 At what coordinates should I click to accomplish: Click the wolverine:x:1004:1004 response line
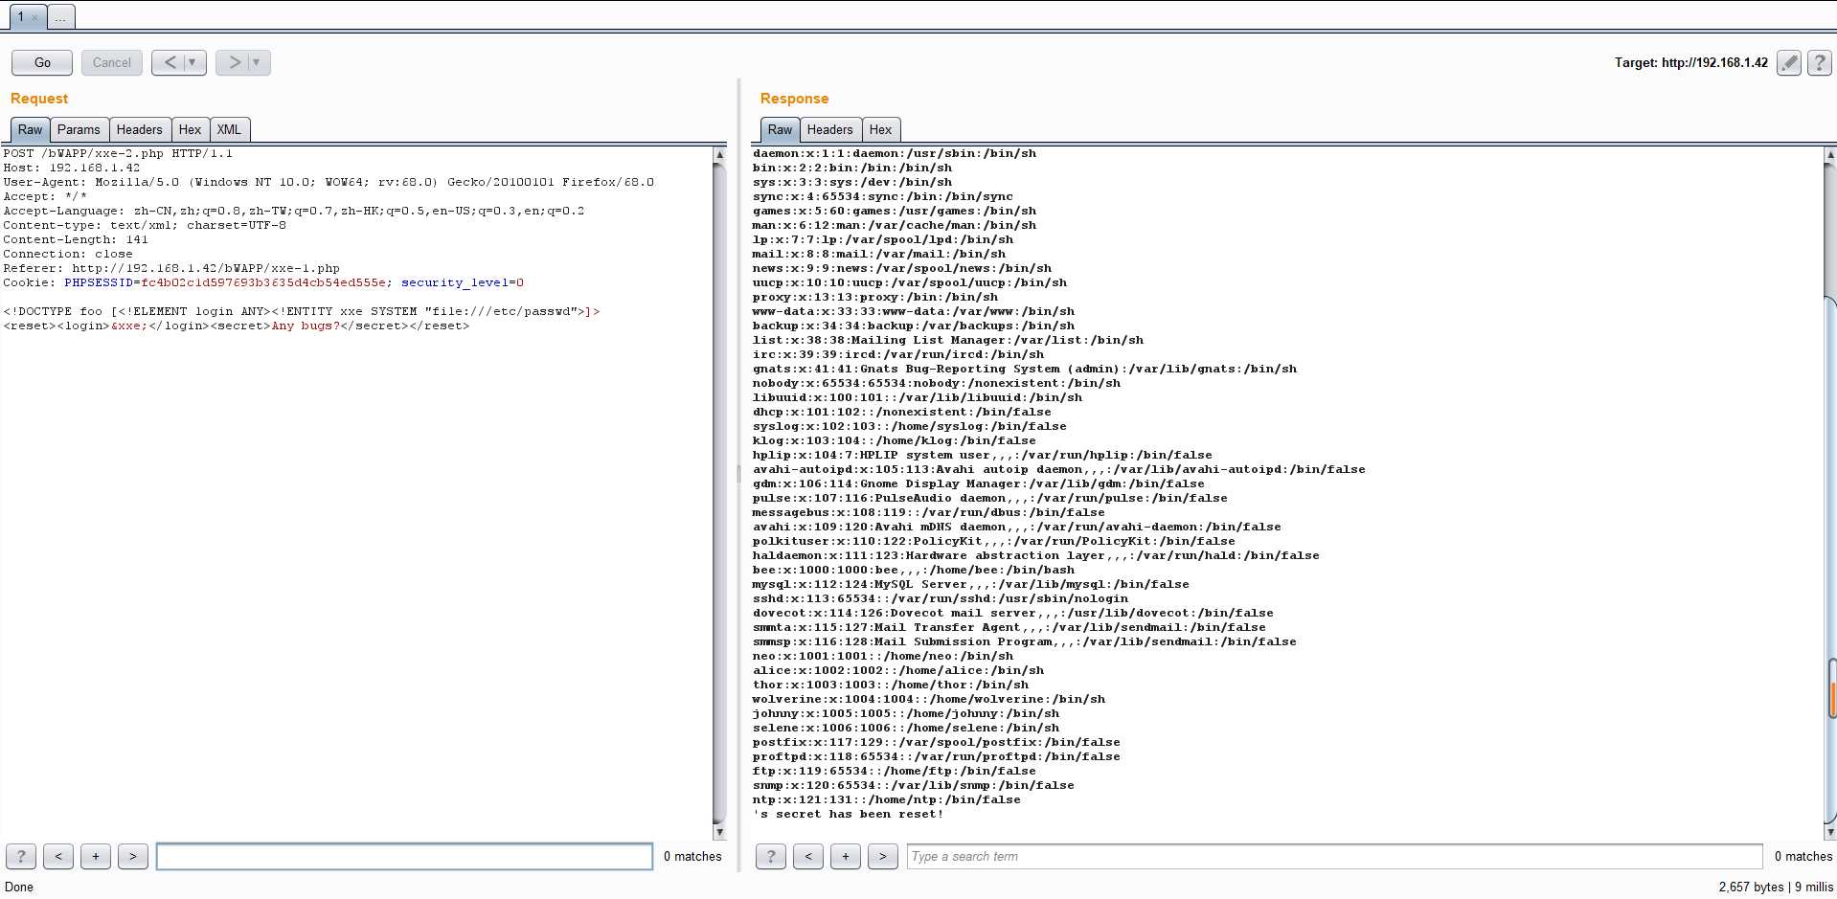pyautogui.click(x=929, y=699)
